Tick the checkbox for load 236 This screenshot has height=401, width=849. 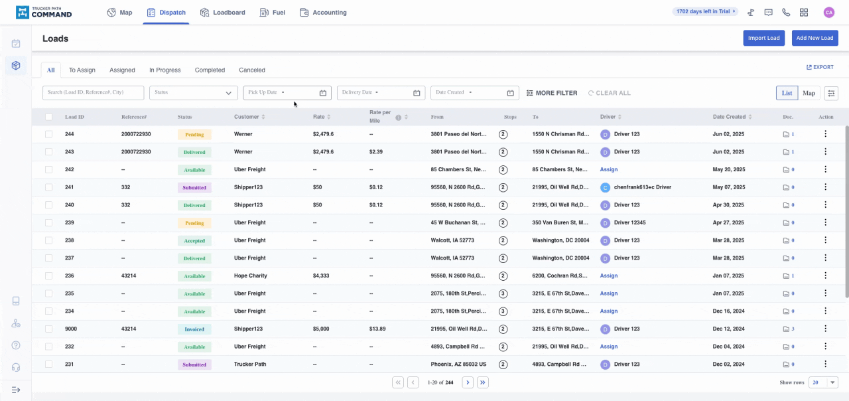[x=48, y=276]
